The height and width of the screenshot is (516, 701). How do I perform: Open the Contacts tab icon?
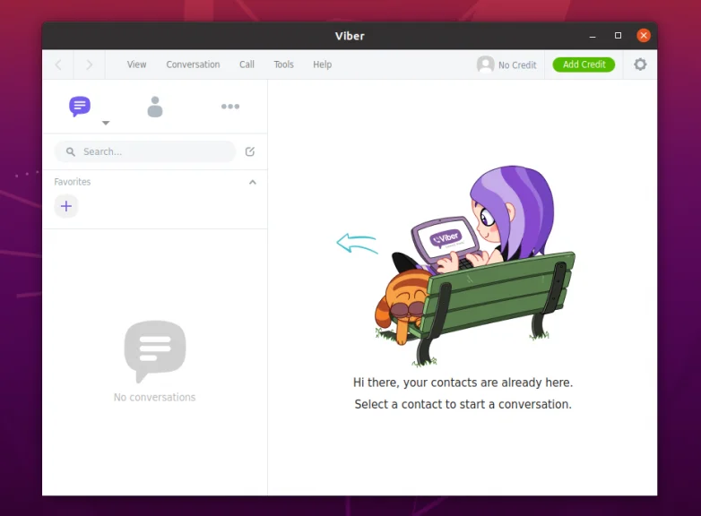click(155, 107)
